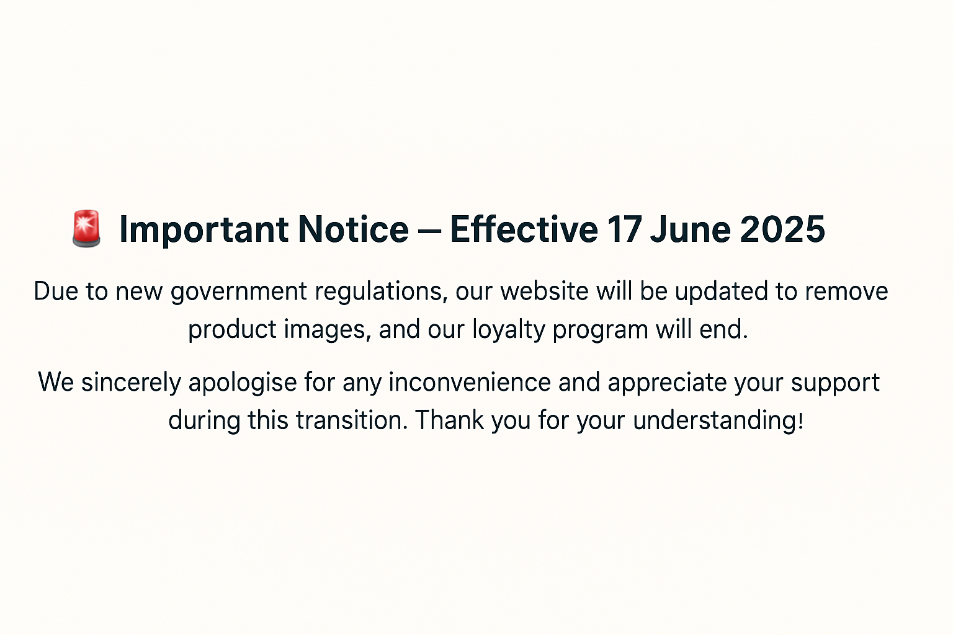Click the phrase "government regulations"
This screenshot has width=953, height=635.
point(309,292)
